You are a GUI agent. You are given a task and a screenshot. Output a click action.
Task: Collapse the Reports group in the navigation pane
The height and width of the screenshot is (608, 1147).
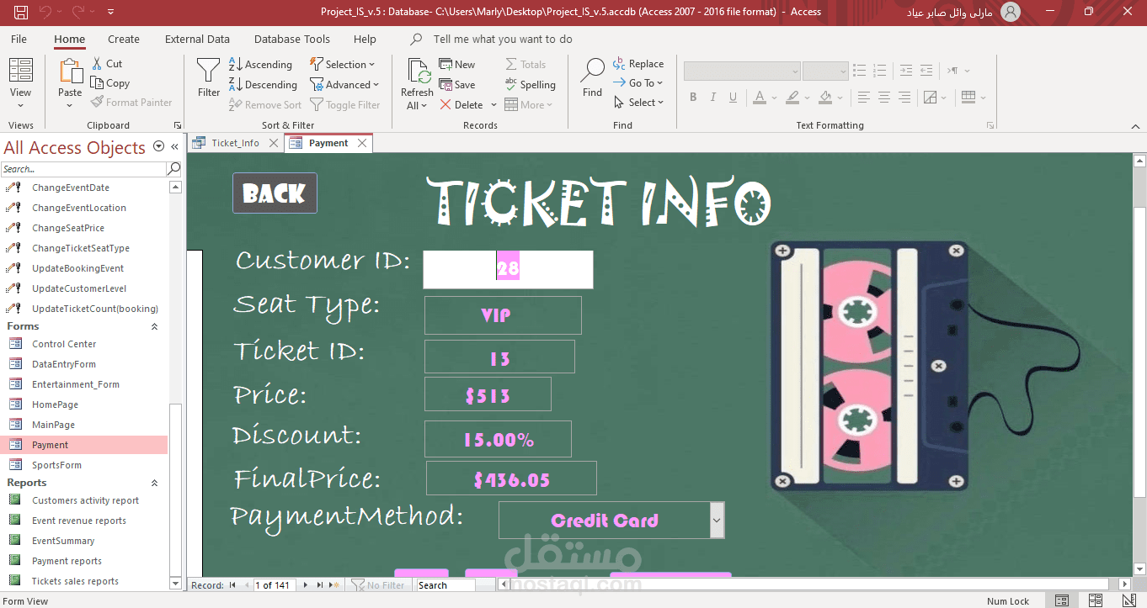click(154, 483)
